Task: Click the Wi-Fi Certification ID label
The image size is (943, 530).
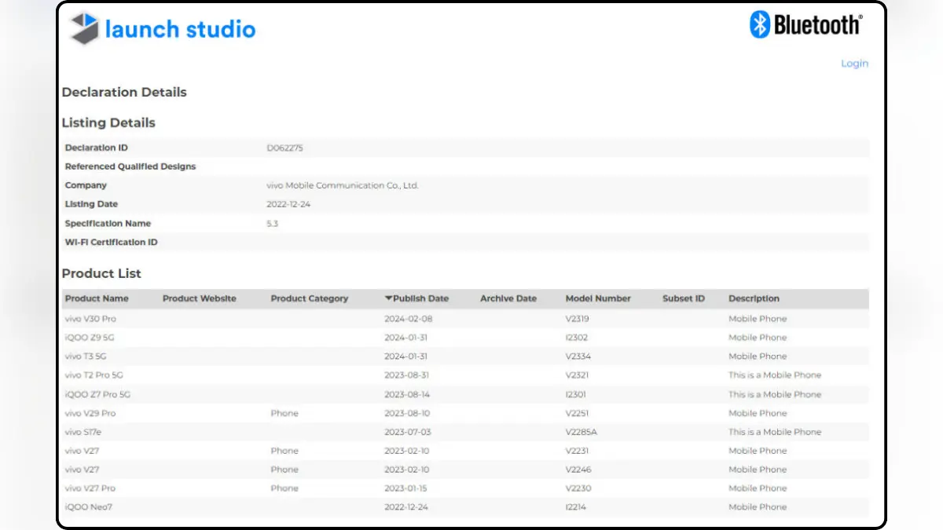Action: (x=112, y=242)
